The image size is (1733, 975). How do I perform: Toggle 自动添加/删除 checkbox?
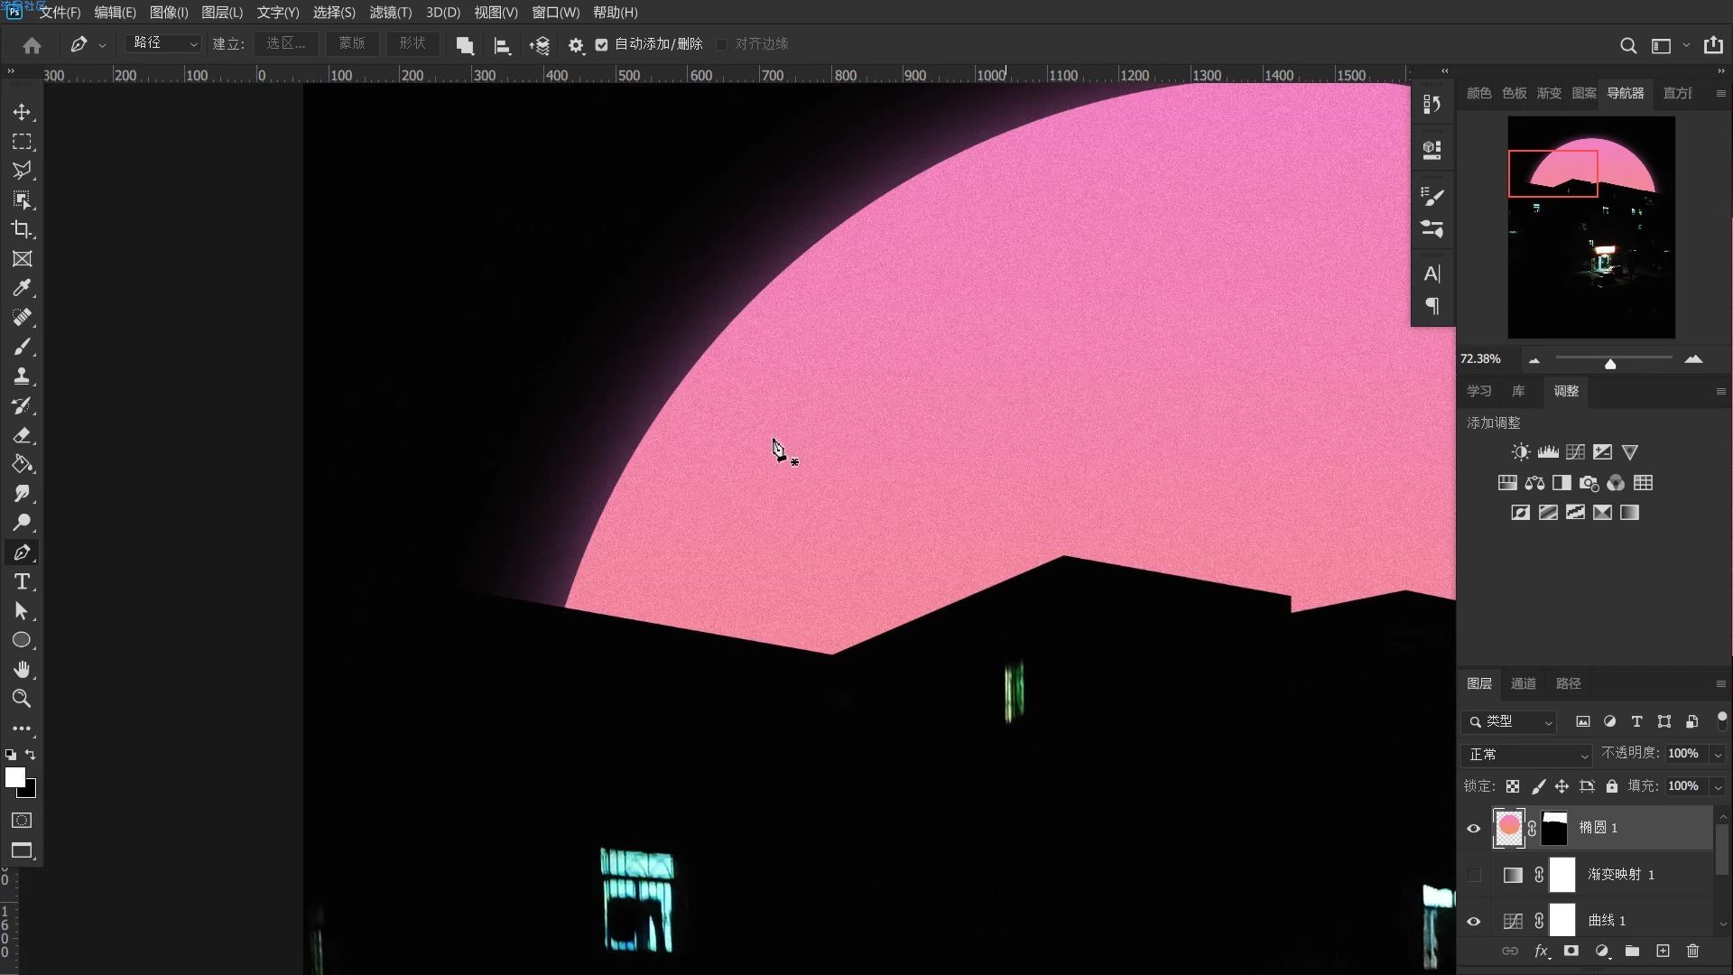(602, 44)
